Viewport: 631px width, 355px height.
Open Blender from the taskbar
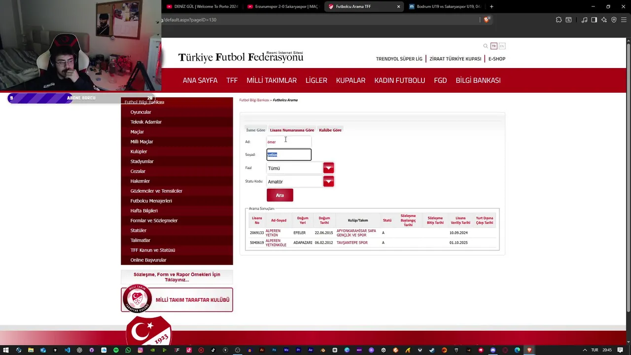click(x=322, y=350)
